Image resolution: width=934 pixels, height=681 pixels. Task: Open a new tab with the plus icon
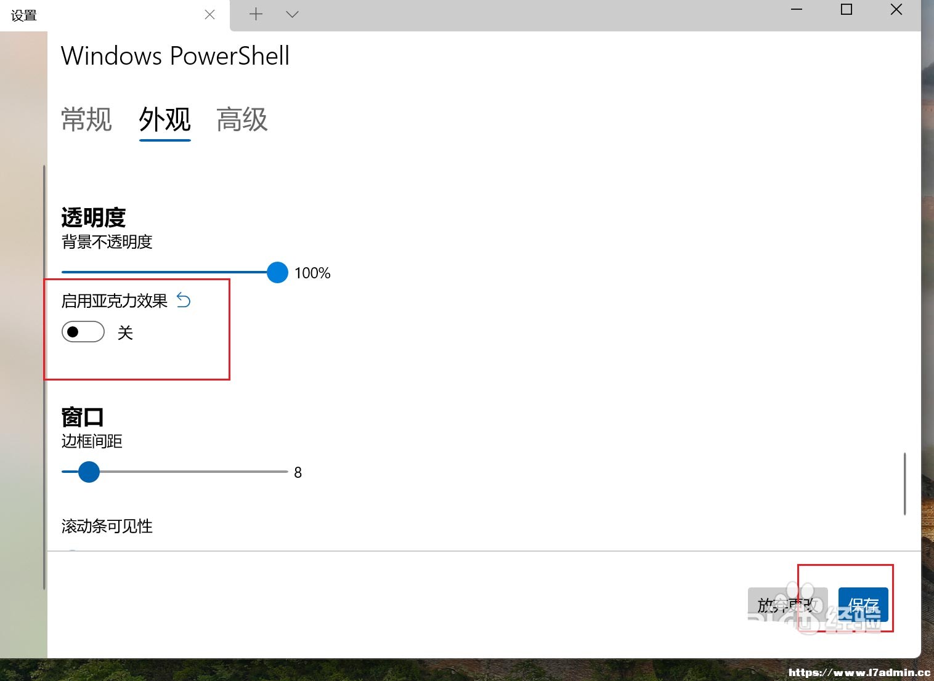pos(256,14)
